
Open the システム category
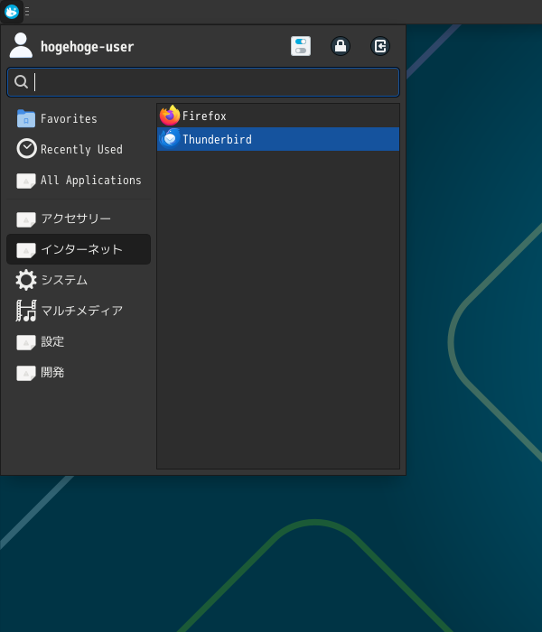pos(79,280)
